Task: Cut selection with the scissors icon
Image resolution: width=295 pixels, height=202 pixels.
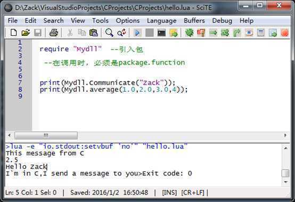Action: (x=70, y=33)
